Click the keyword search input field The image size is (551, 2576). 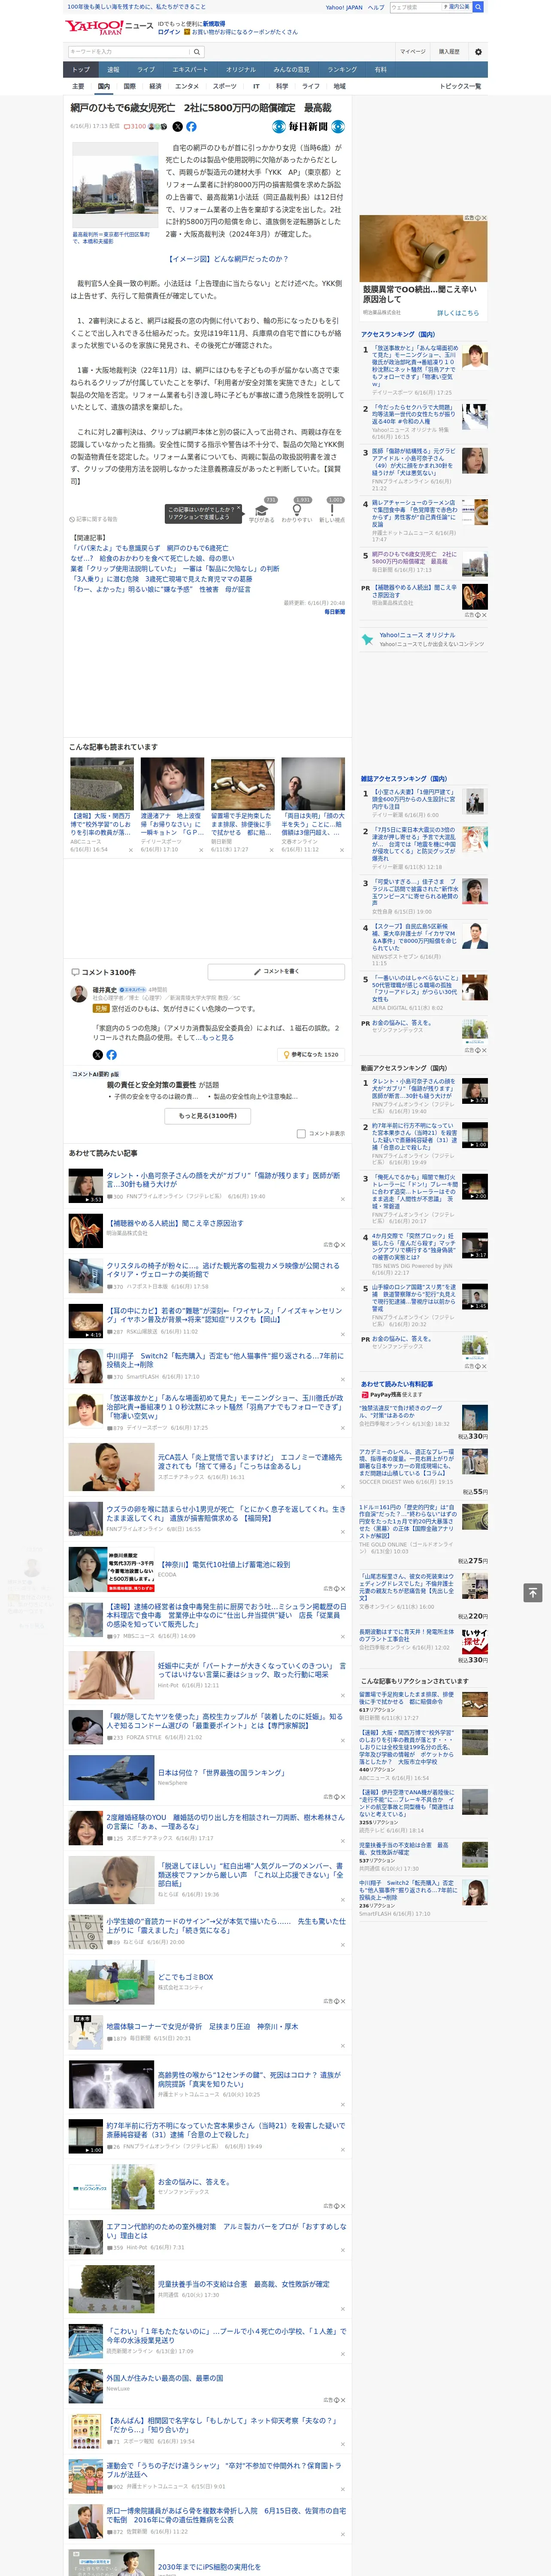coord(129,51)
